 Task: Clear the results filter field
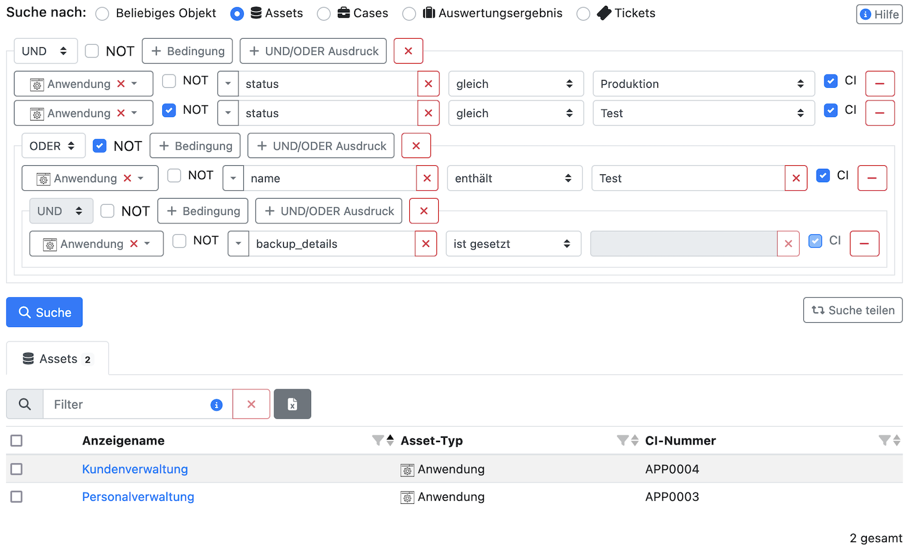pyautogui.click(x=251, y=404)
